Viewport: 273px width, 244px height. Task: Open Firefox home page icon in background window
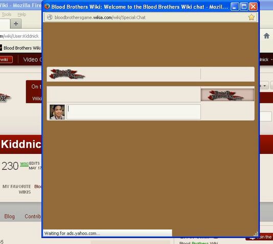[266, 36]
